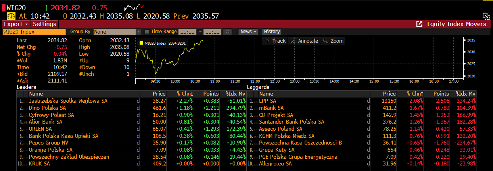Click the WIG20 Index security field

tap(34, 32)
